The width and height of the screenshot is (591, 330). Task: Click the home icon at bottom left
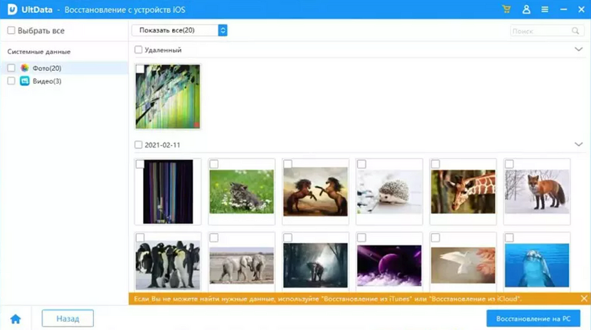pyautogui.click(x=15, y=319)
